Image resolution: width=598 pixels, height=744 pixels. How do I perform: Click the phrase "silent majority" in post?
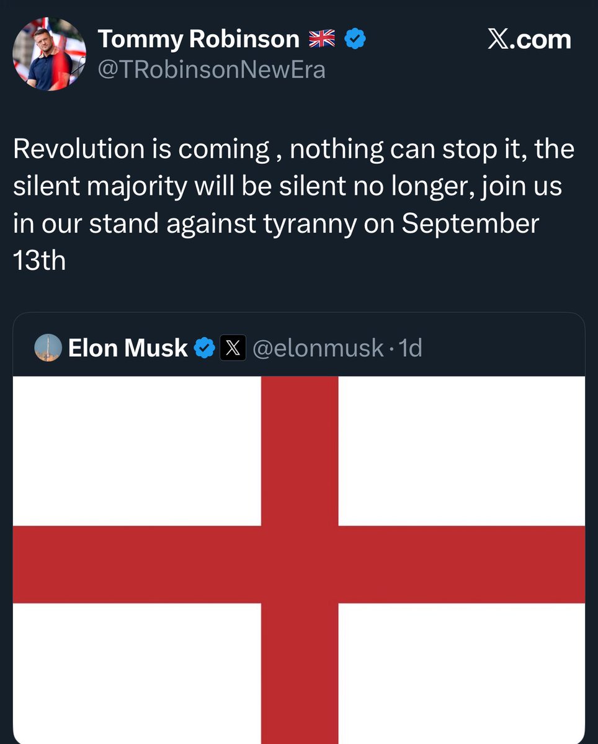coord(99,186)
